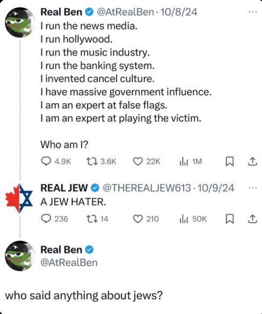The width and height of the screenshot is (262, 314).
Task: View analytics showing 1M views
Action: click(190, 162)
